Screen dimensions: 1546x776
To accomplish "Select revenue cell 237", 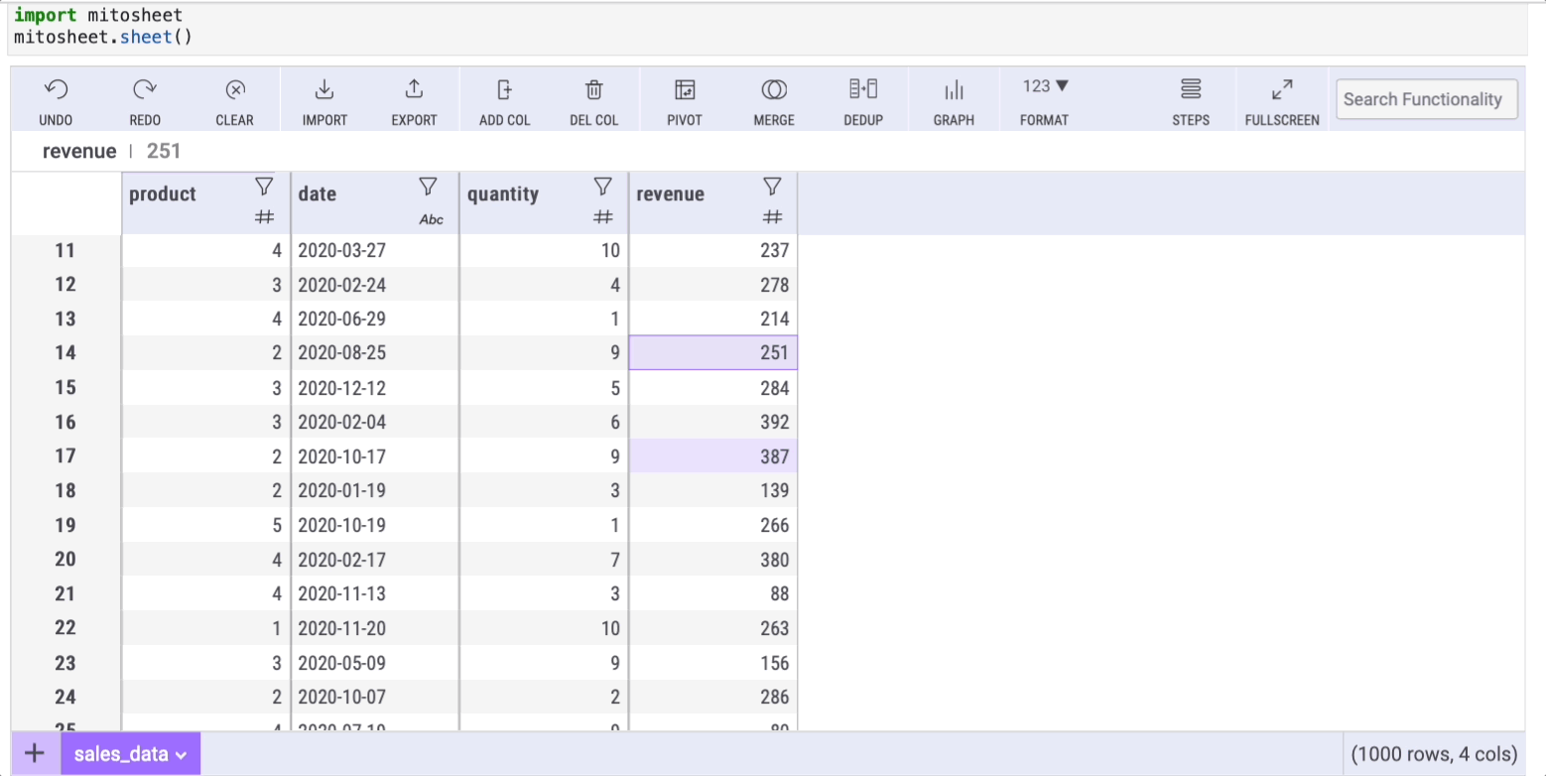I will pyautogui.click(x=713, y=250).
